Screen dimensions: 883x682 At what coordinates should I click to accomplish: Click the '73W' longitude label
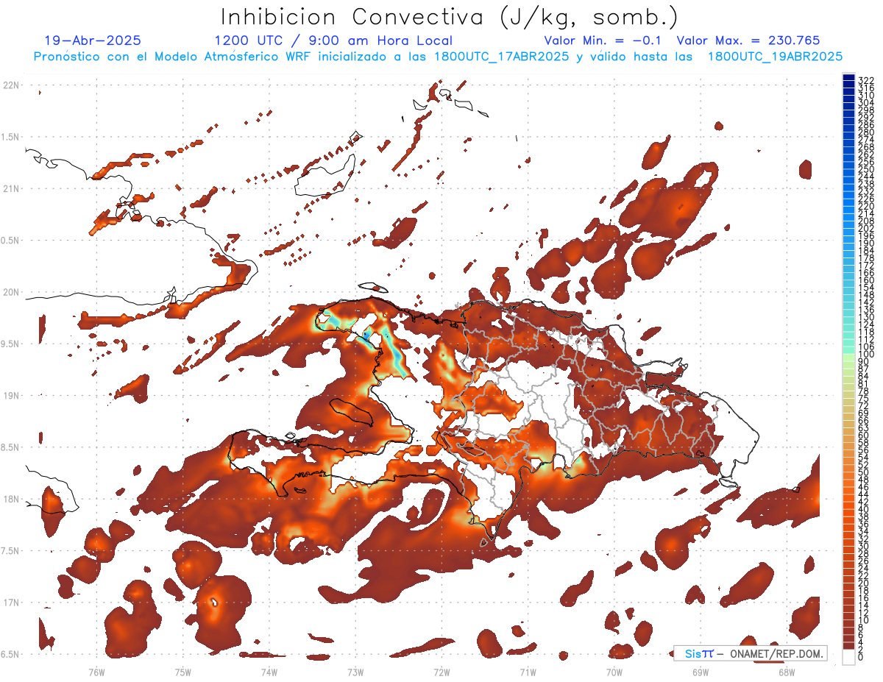(x=355, y=672)
